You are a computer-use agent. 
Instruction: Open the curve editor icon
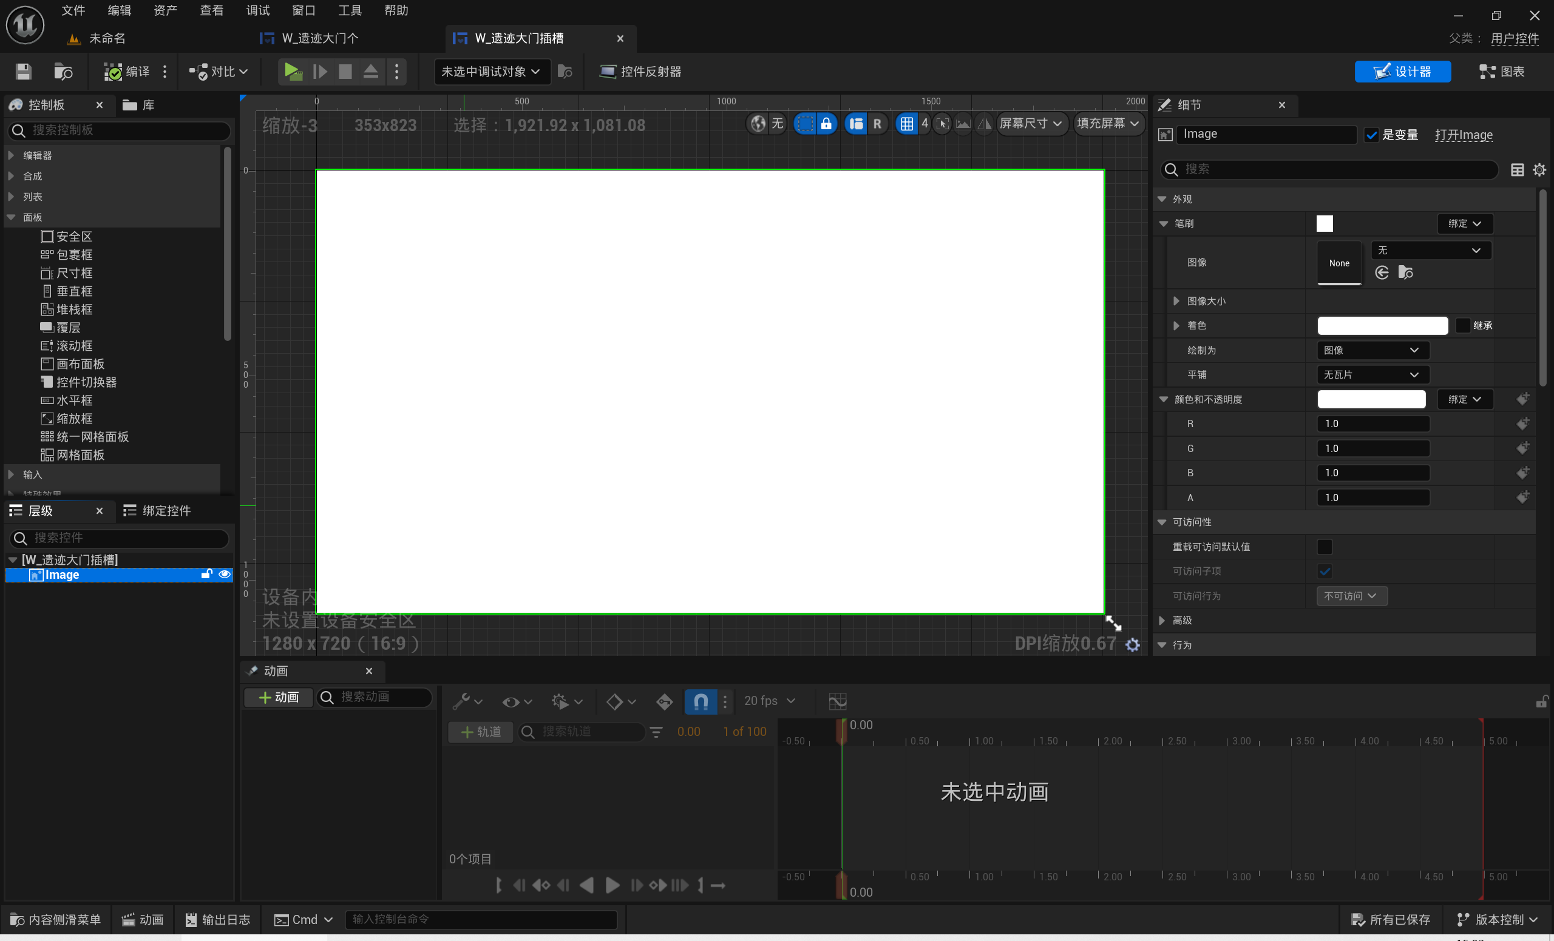click(838, 701)
